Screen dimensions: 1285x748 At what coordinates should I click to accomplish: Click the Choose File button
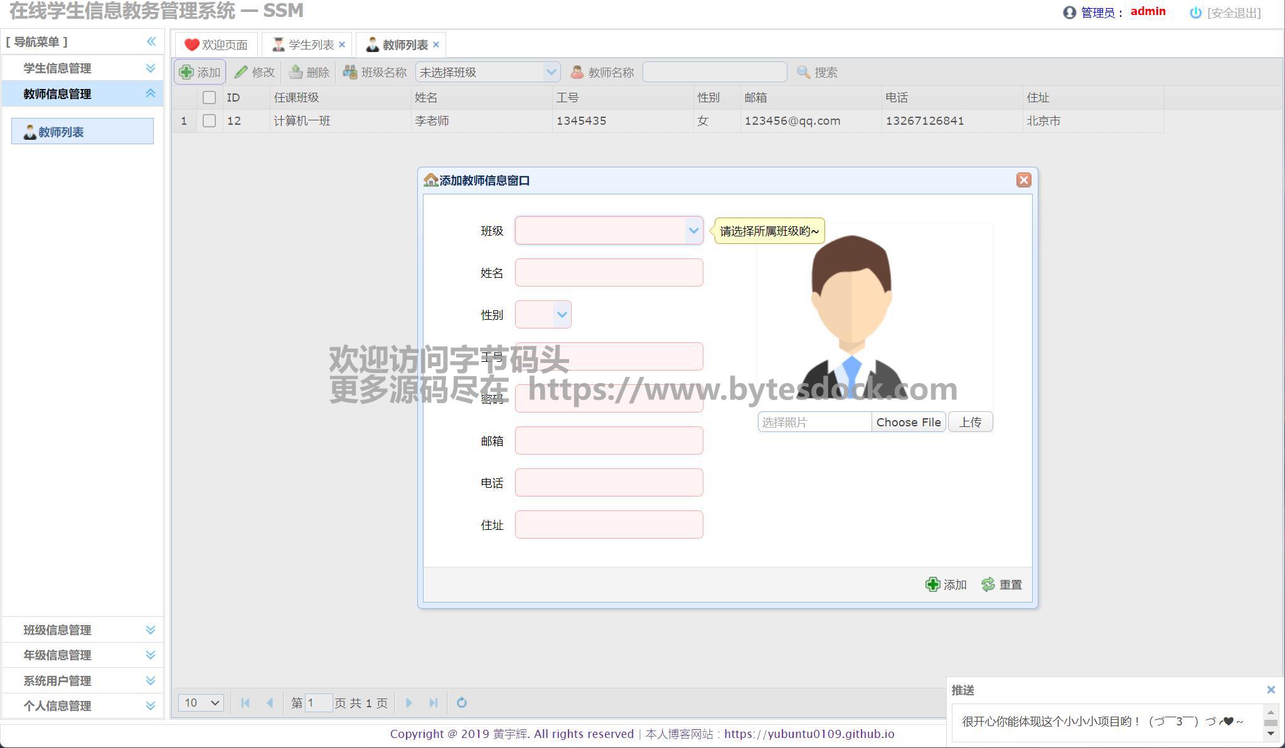[x=908, y=422]
